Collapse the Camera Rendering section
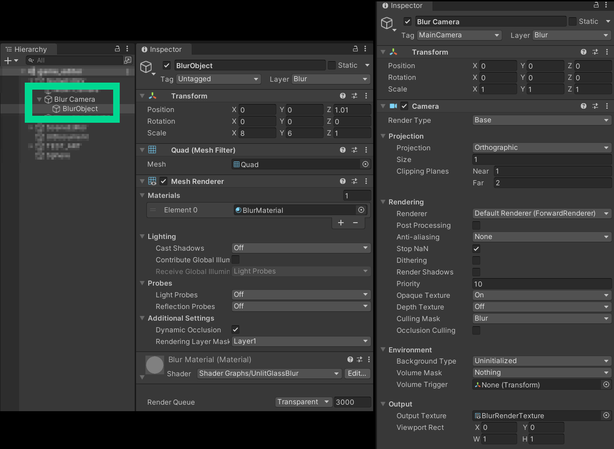This screenshot has height=449, width=614. [x=383, y=202]
